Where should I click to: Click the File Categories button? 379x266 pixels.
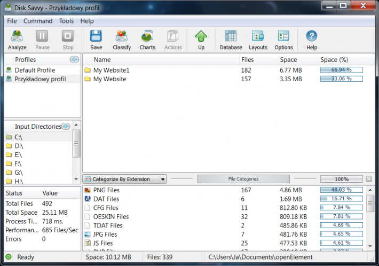tap(243, 179)
